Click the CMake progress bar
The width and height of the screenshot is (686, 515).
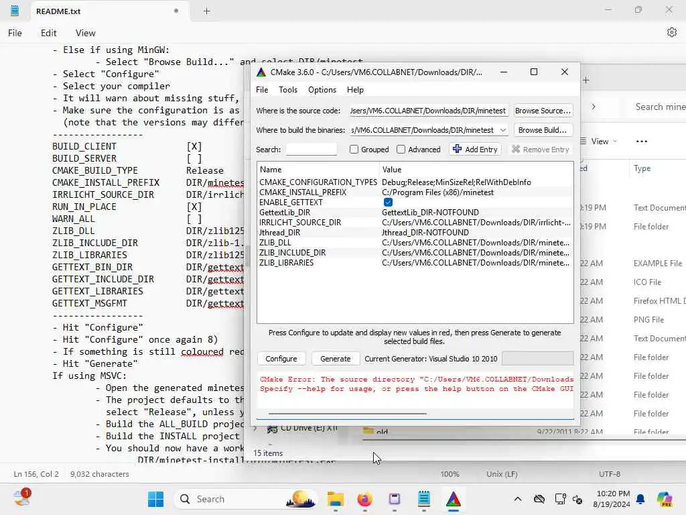tap(537, 359)
